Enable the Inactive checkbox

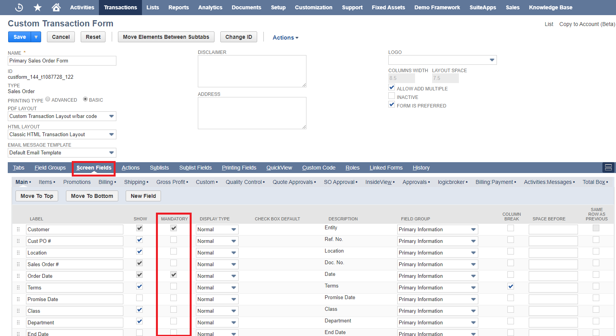click(392, 96)
